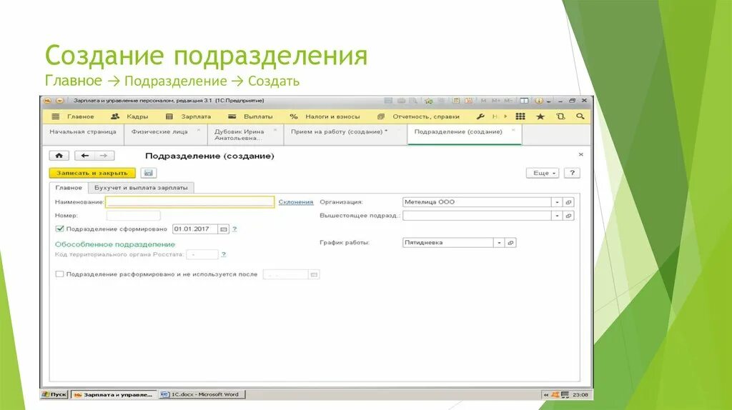Expand the График работы dropdown arrow
The height and width of the screenshot is (410, 732).
(500, 243)
